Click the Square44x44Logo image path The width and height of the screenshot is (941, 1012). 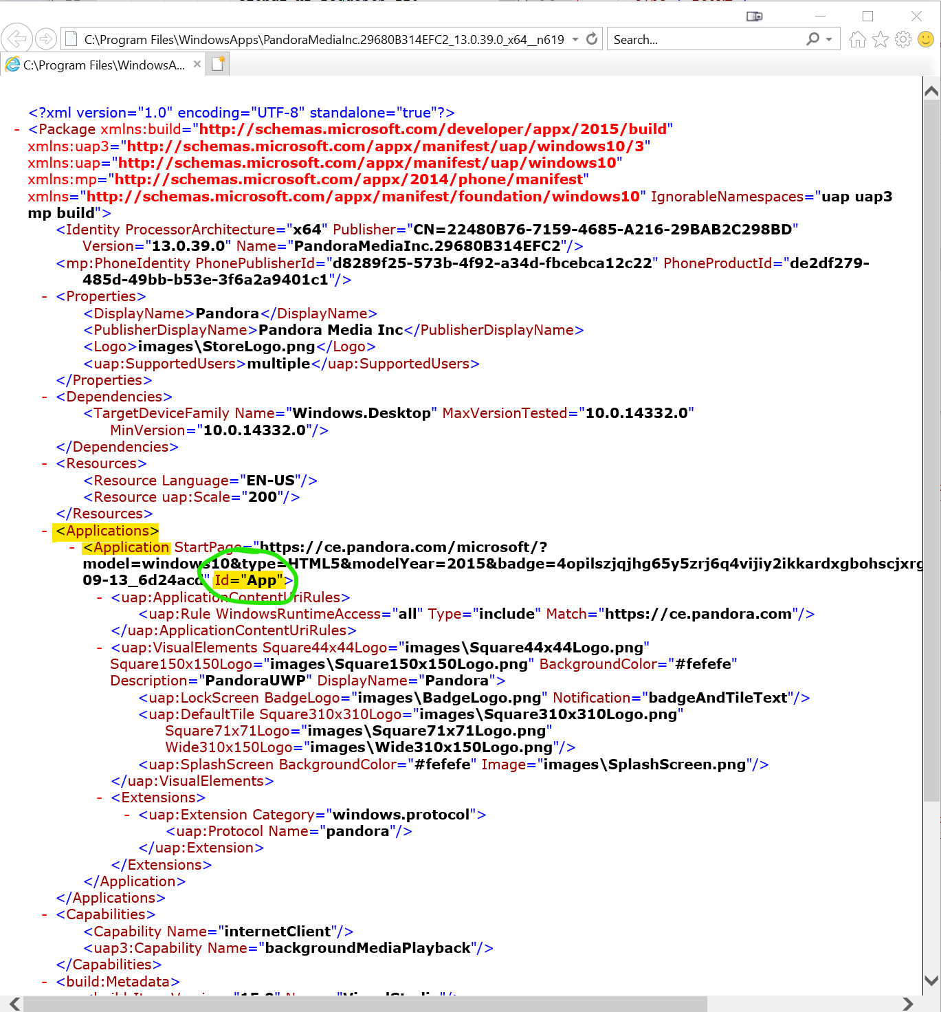(x=524, y=648)
